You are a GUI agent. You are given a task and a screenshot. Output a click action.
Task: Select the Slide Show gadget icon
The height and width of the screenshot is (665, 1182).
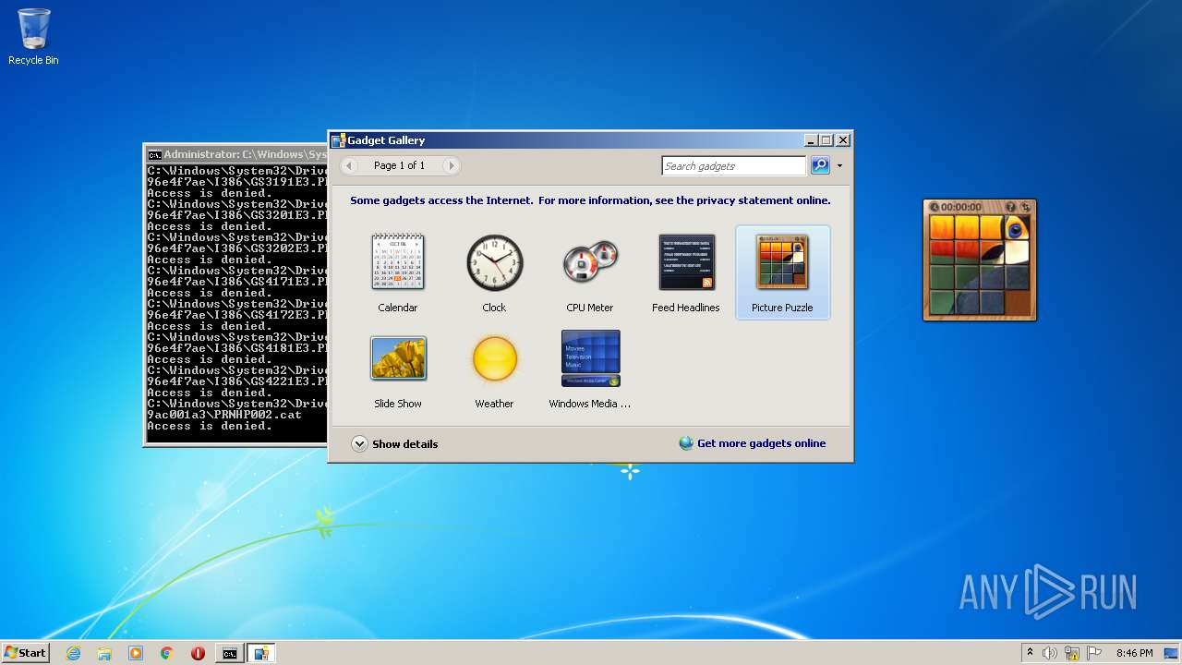[398, 358]
